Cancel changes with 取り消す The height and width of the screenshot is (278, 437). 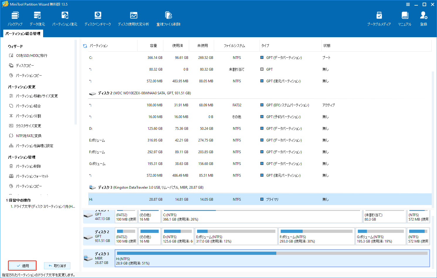pos(57,265)
